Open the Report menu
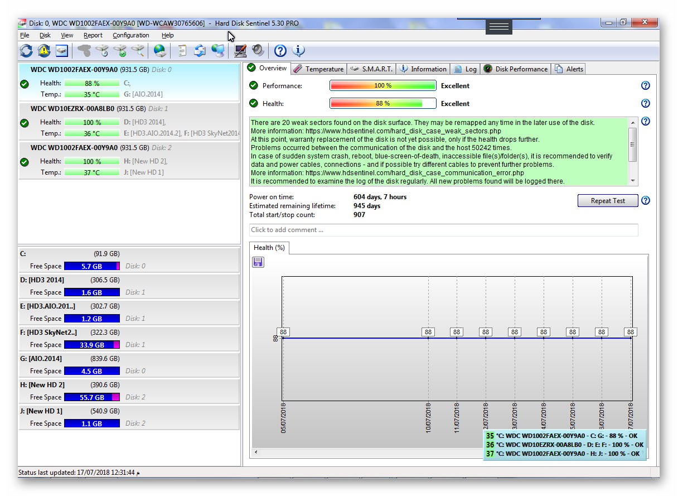Viewport: 678px width, 496px height. [93, 35]
